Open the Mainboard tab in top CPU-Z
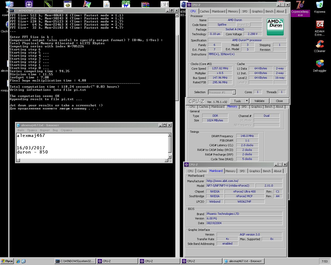This screenshot has width=331, height=265. (219, 11)
